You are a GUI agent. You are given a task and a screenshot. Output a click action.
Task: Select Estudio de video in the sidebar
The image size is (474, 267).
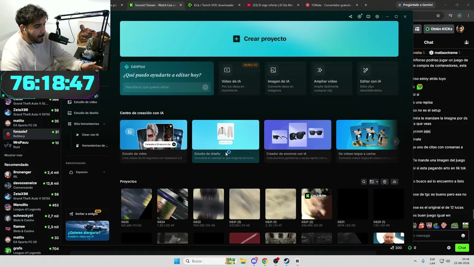(86, 102)
